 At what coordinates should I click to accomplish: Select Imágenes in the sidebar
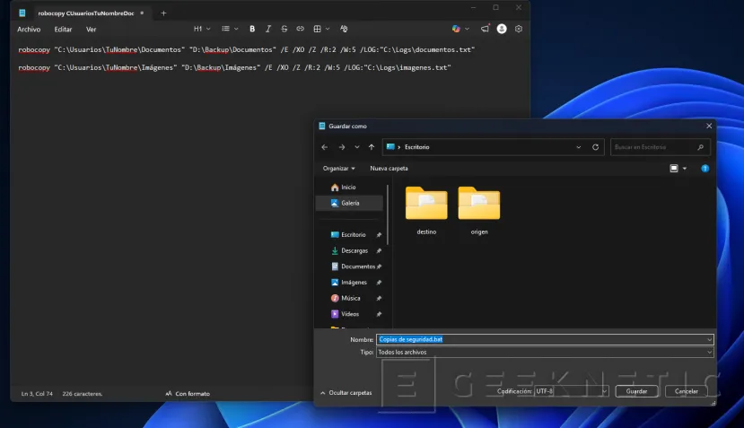(x=354, y=283)
